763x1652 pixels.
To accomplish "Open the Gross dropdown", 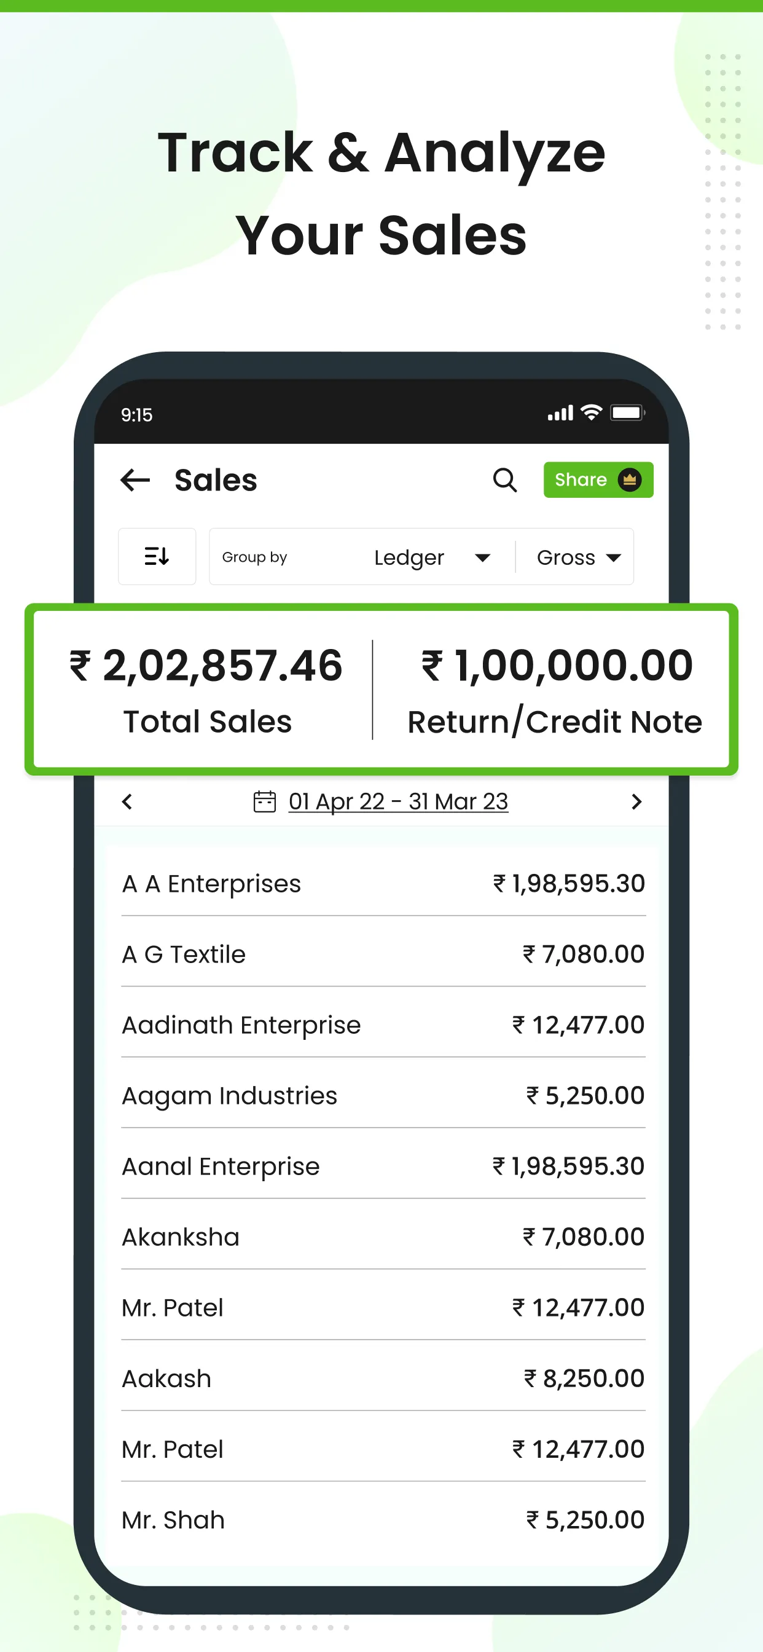I will (x=565, y=557).
